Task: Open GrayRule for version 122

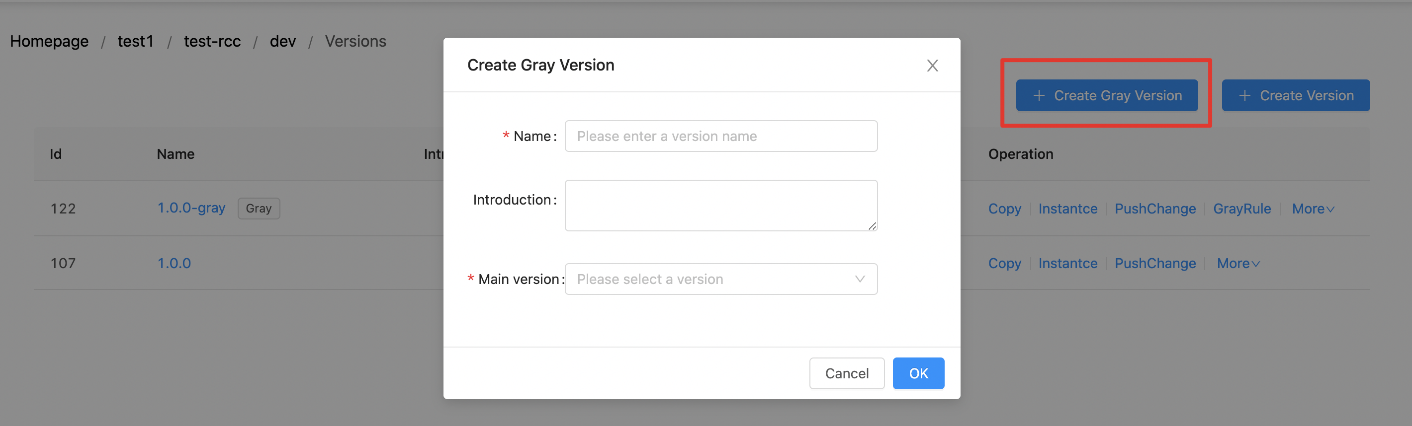Action: coord(1241,209)
